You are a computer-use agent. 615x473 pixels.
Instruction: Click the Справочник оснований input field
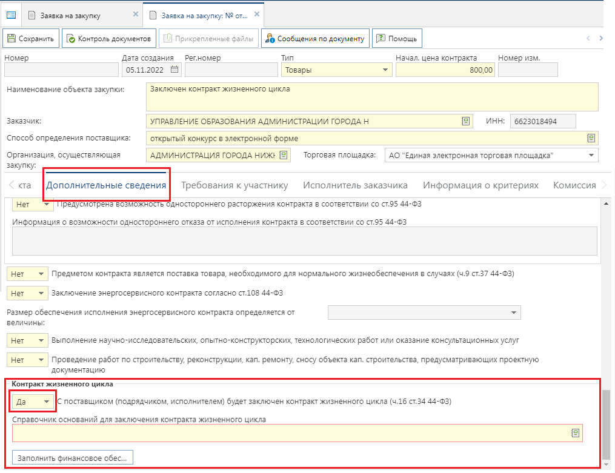[298, 433]
